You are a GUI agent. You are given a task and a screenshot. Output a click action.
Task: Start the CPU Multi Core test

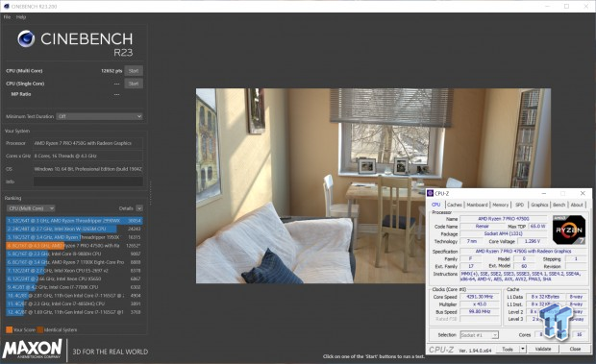134,71
